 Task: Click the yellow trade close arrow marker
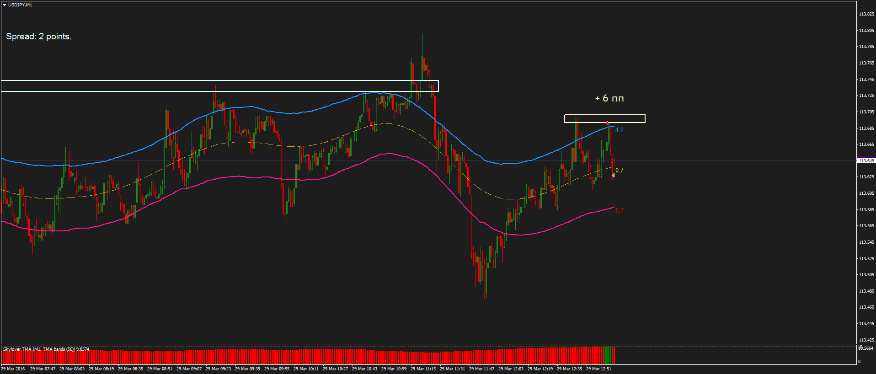[x=613, y=175]
